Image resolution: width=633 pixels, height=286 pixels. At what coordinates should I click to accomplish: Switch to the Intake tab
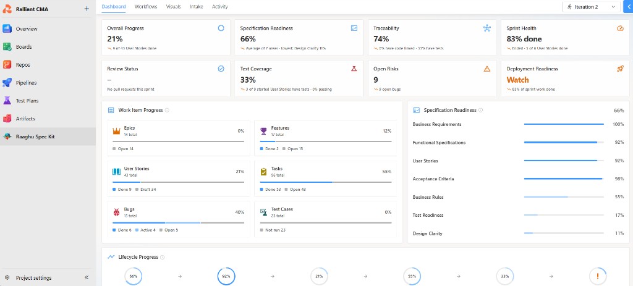coord(197,6)
